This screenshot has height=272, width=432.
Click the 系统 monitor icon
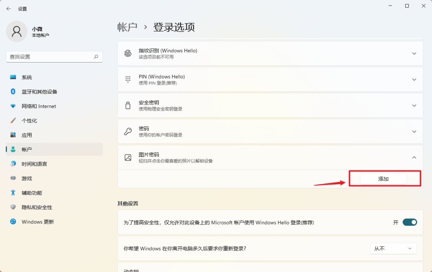pos(13,77)
